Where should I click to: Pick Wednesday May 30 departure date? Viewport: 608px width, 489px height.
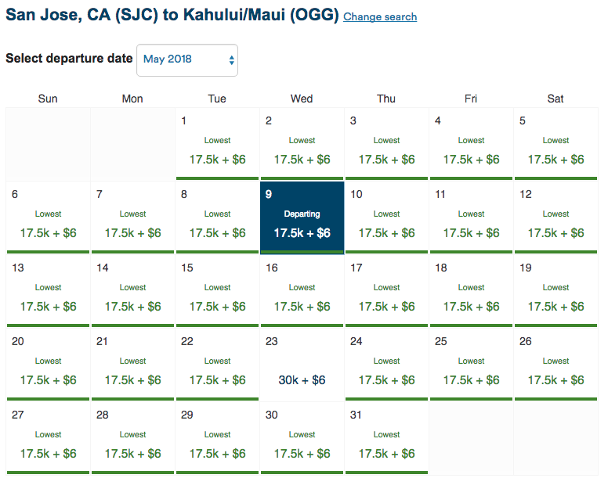[x=302, y=443]
